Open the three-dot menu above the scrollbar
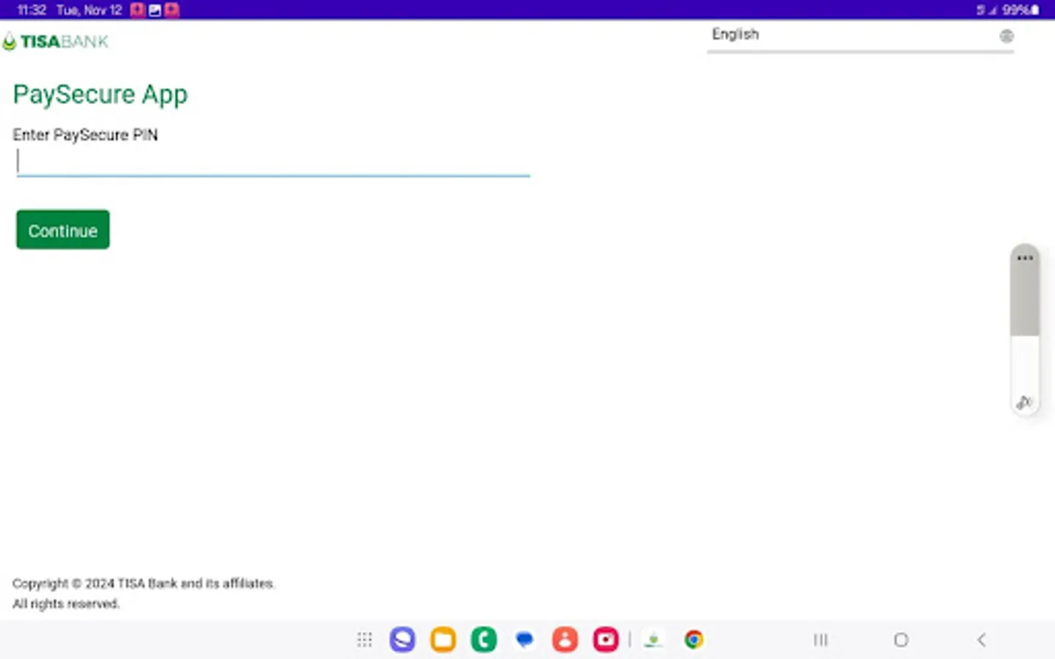The width and height of the screenshot is (1055, 659). coord(1025,257)
